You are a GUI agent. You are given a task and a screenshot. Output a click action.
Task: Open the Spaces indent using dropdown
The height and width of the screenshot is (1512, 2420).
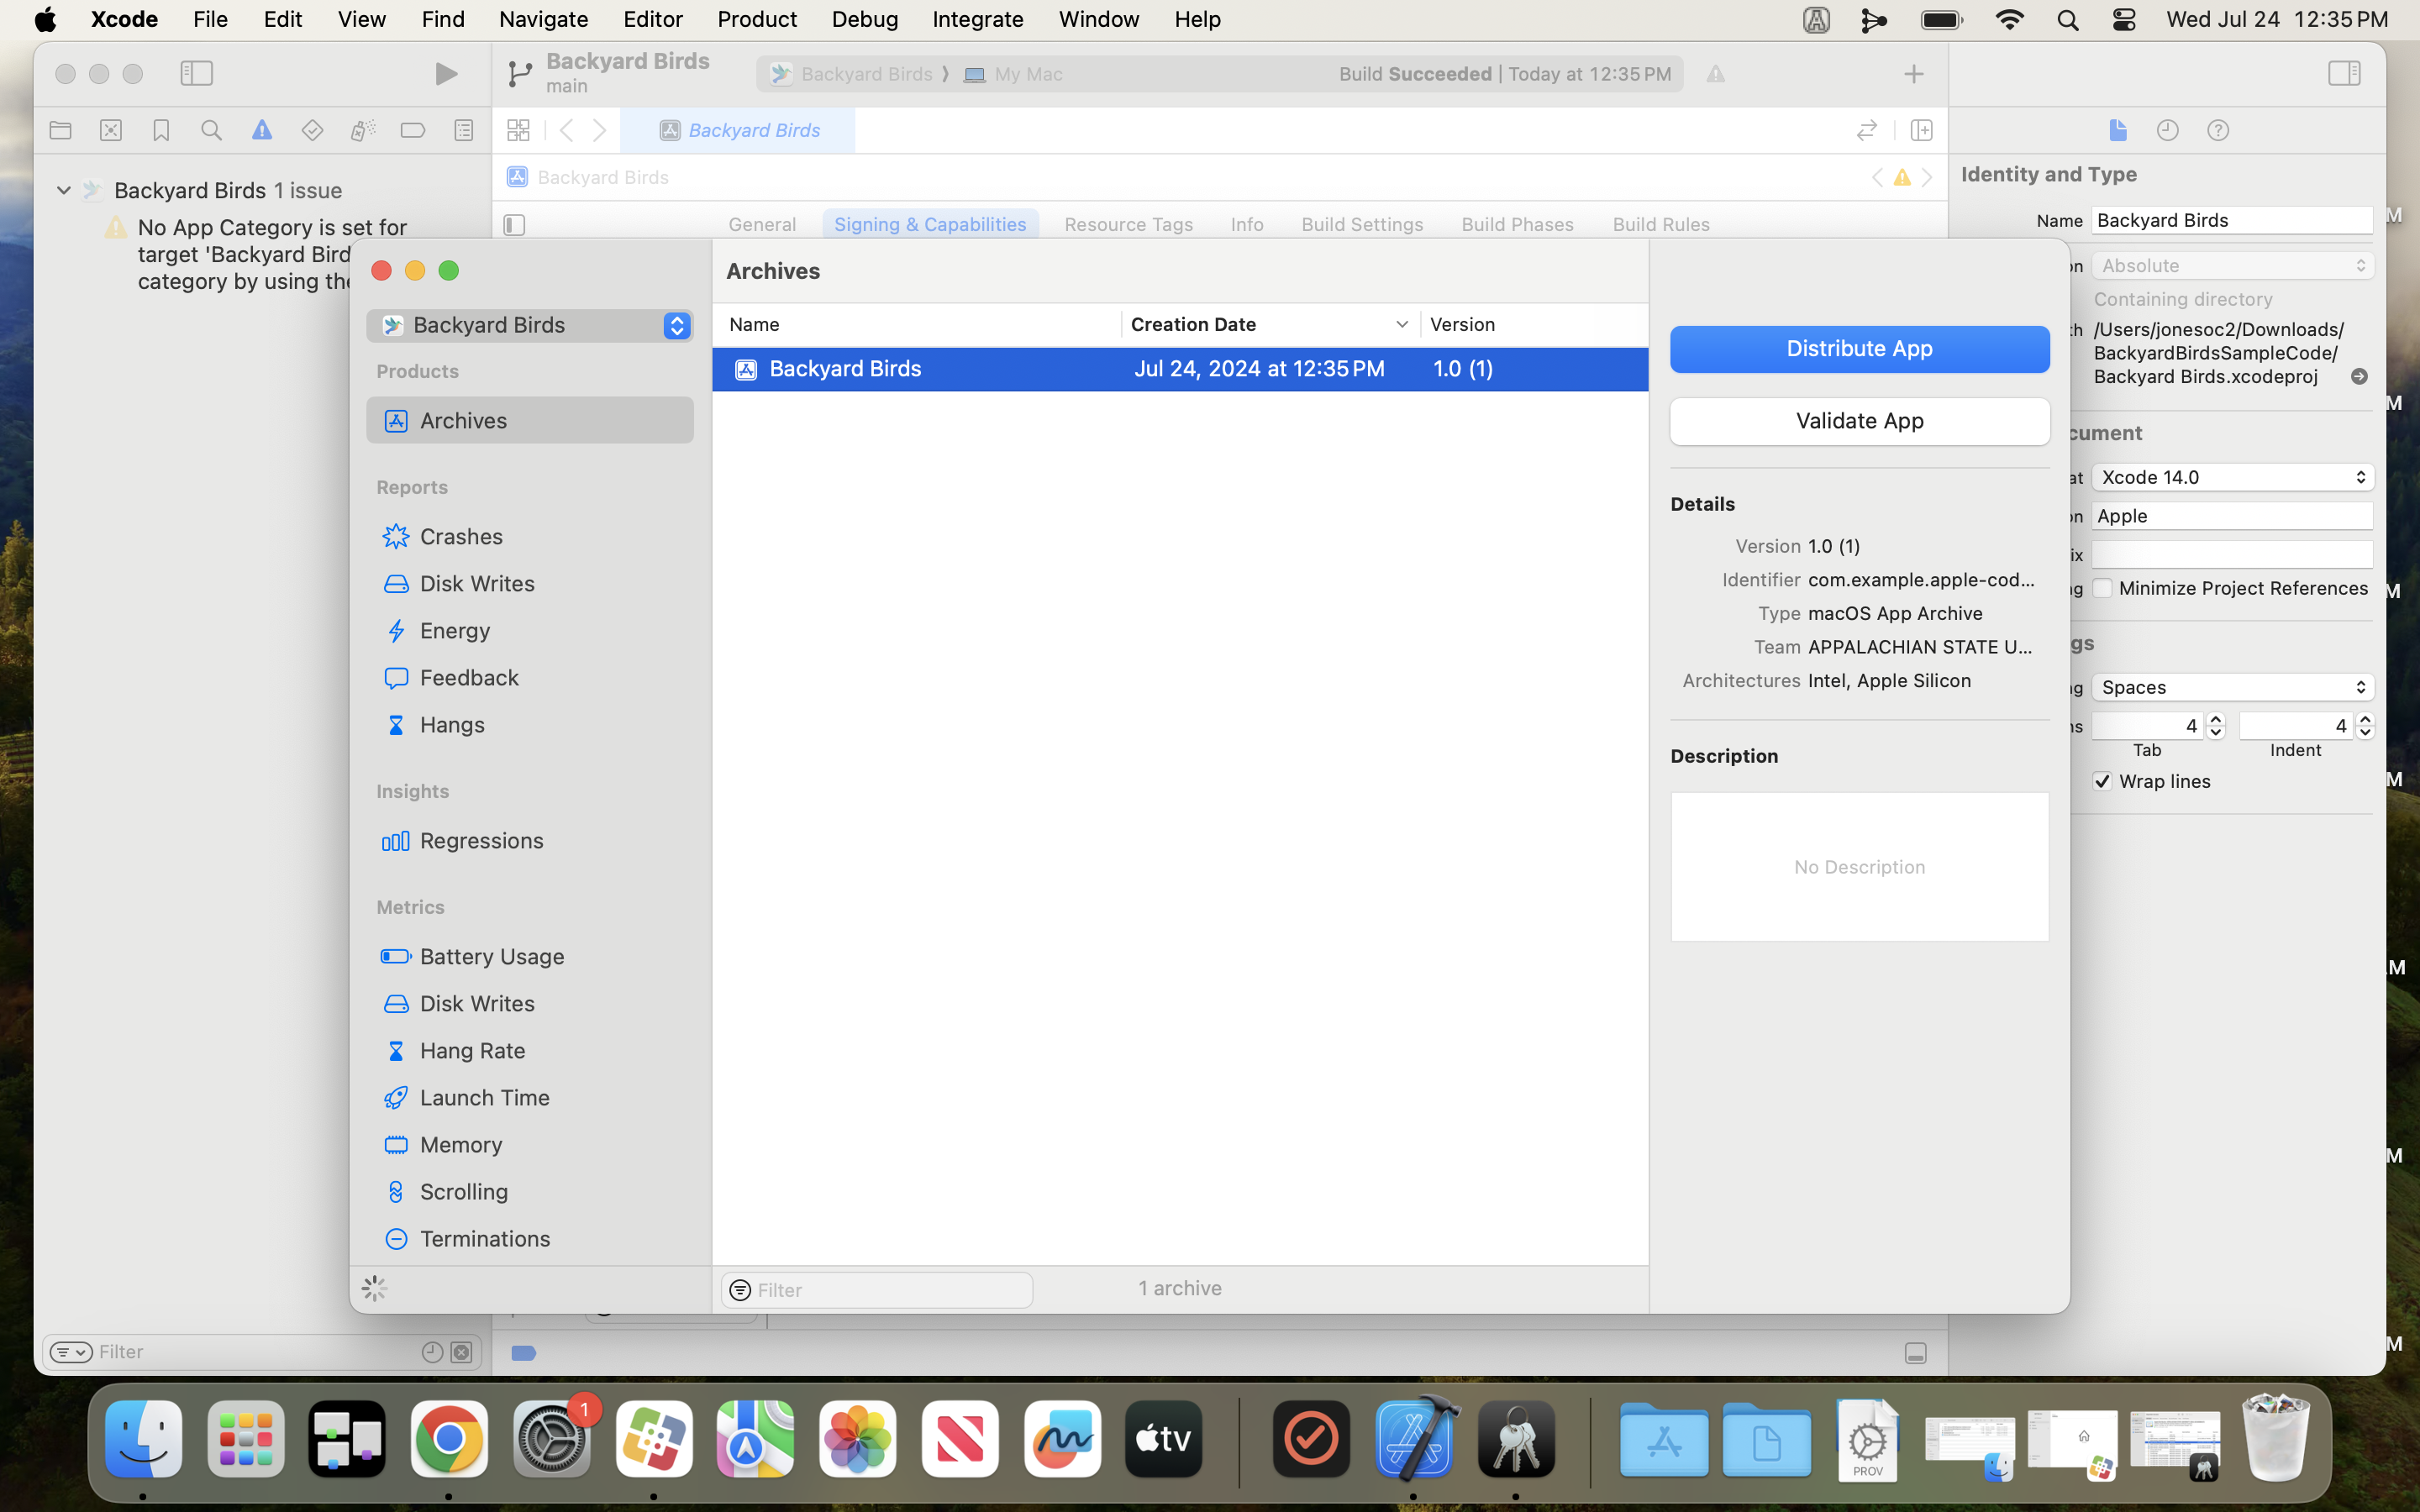(2232, 687)
